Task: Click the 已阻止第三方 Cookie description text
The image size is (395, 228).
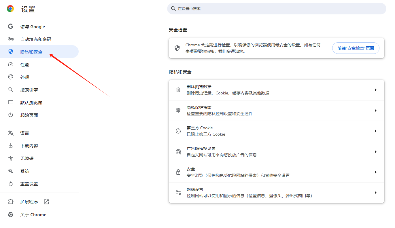Action: (x=206, y=134)
